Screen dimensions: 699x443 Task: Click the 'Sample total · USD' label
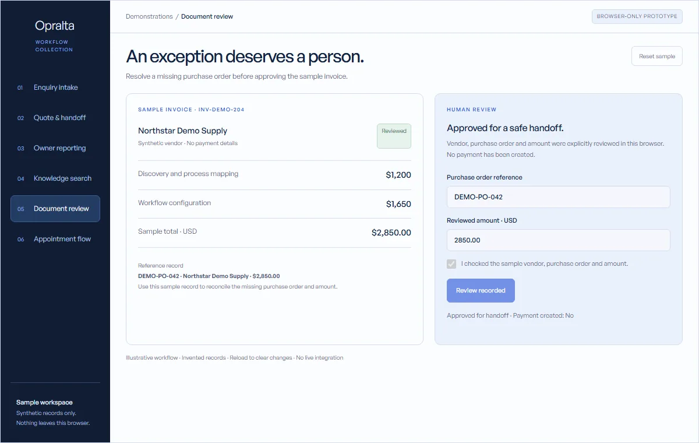tap(167, 231)
